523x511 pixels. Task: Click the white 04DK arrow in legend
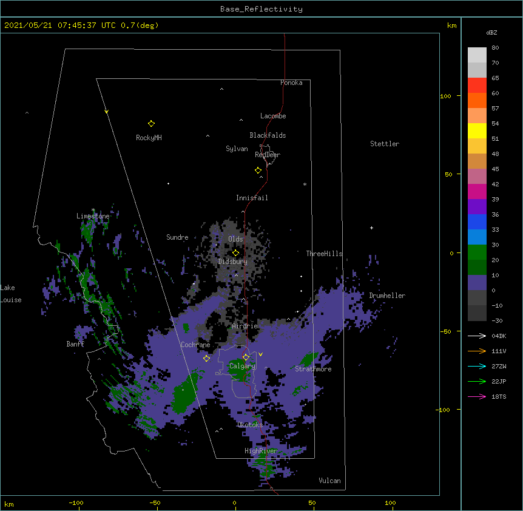(477, 336)
